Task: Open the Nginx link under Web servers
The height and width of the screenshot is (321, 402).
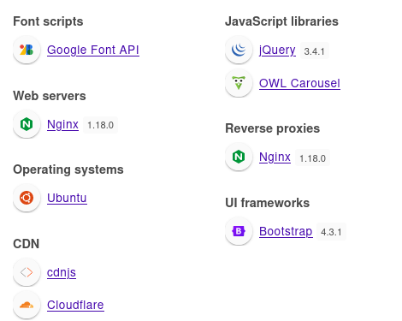Action: coord(62,124)
